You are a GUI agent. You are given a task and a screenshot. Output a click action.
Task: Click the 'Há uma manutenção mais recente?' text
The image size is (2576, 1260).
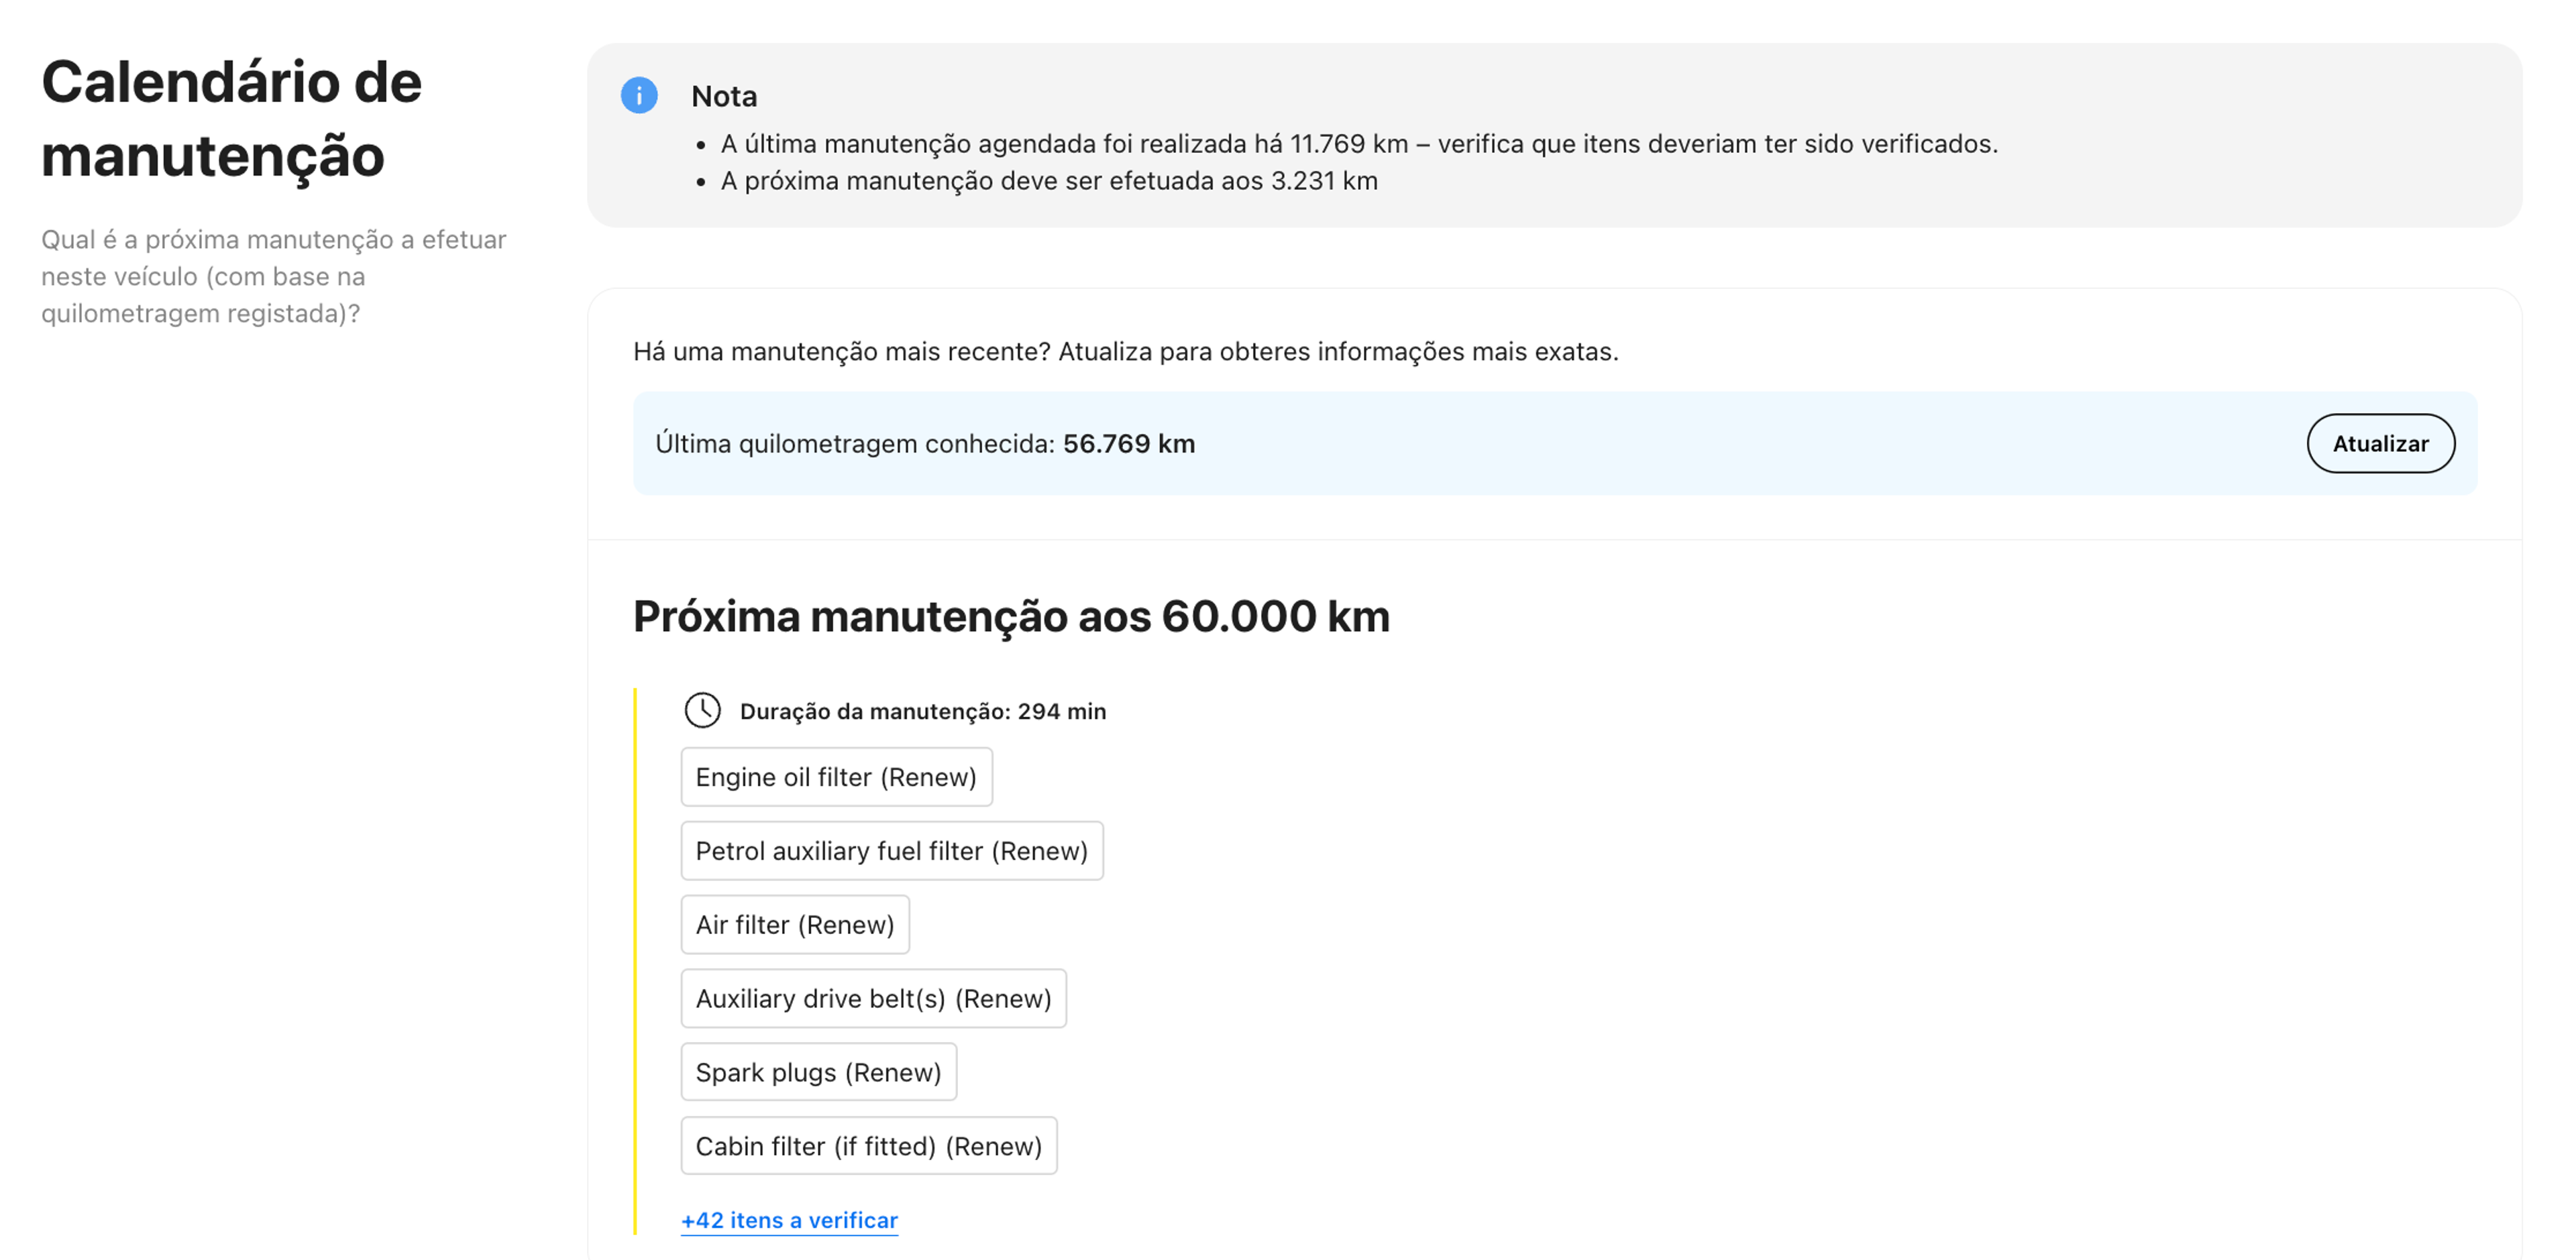(1125, 352)
